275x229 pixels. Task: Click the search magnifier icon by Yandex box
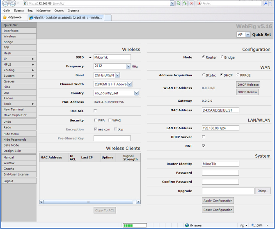[x=266, y=3]
